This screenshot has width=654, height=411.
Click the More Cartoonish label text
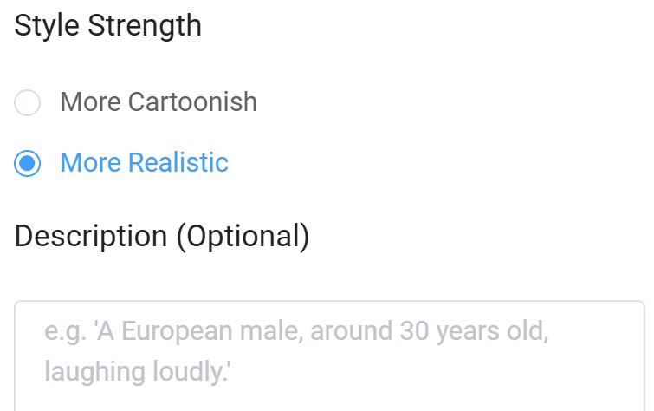coord(159,102)
